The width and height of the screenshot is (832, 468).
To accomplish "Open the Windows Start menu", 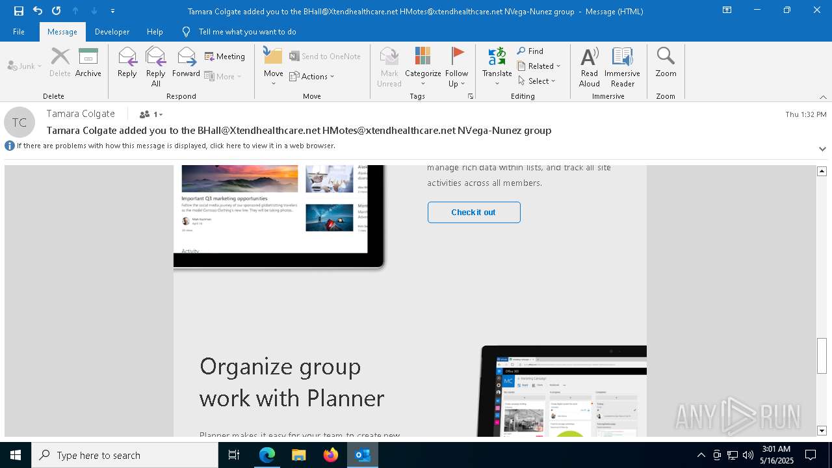I will (x=16, y=455).
